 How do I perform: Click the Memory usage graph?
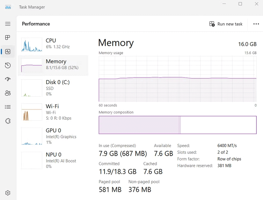click(x=178, y=79)
